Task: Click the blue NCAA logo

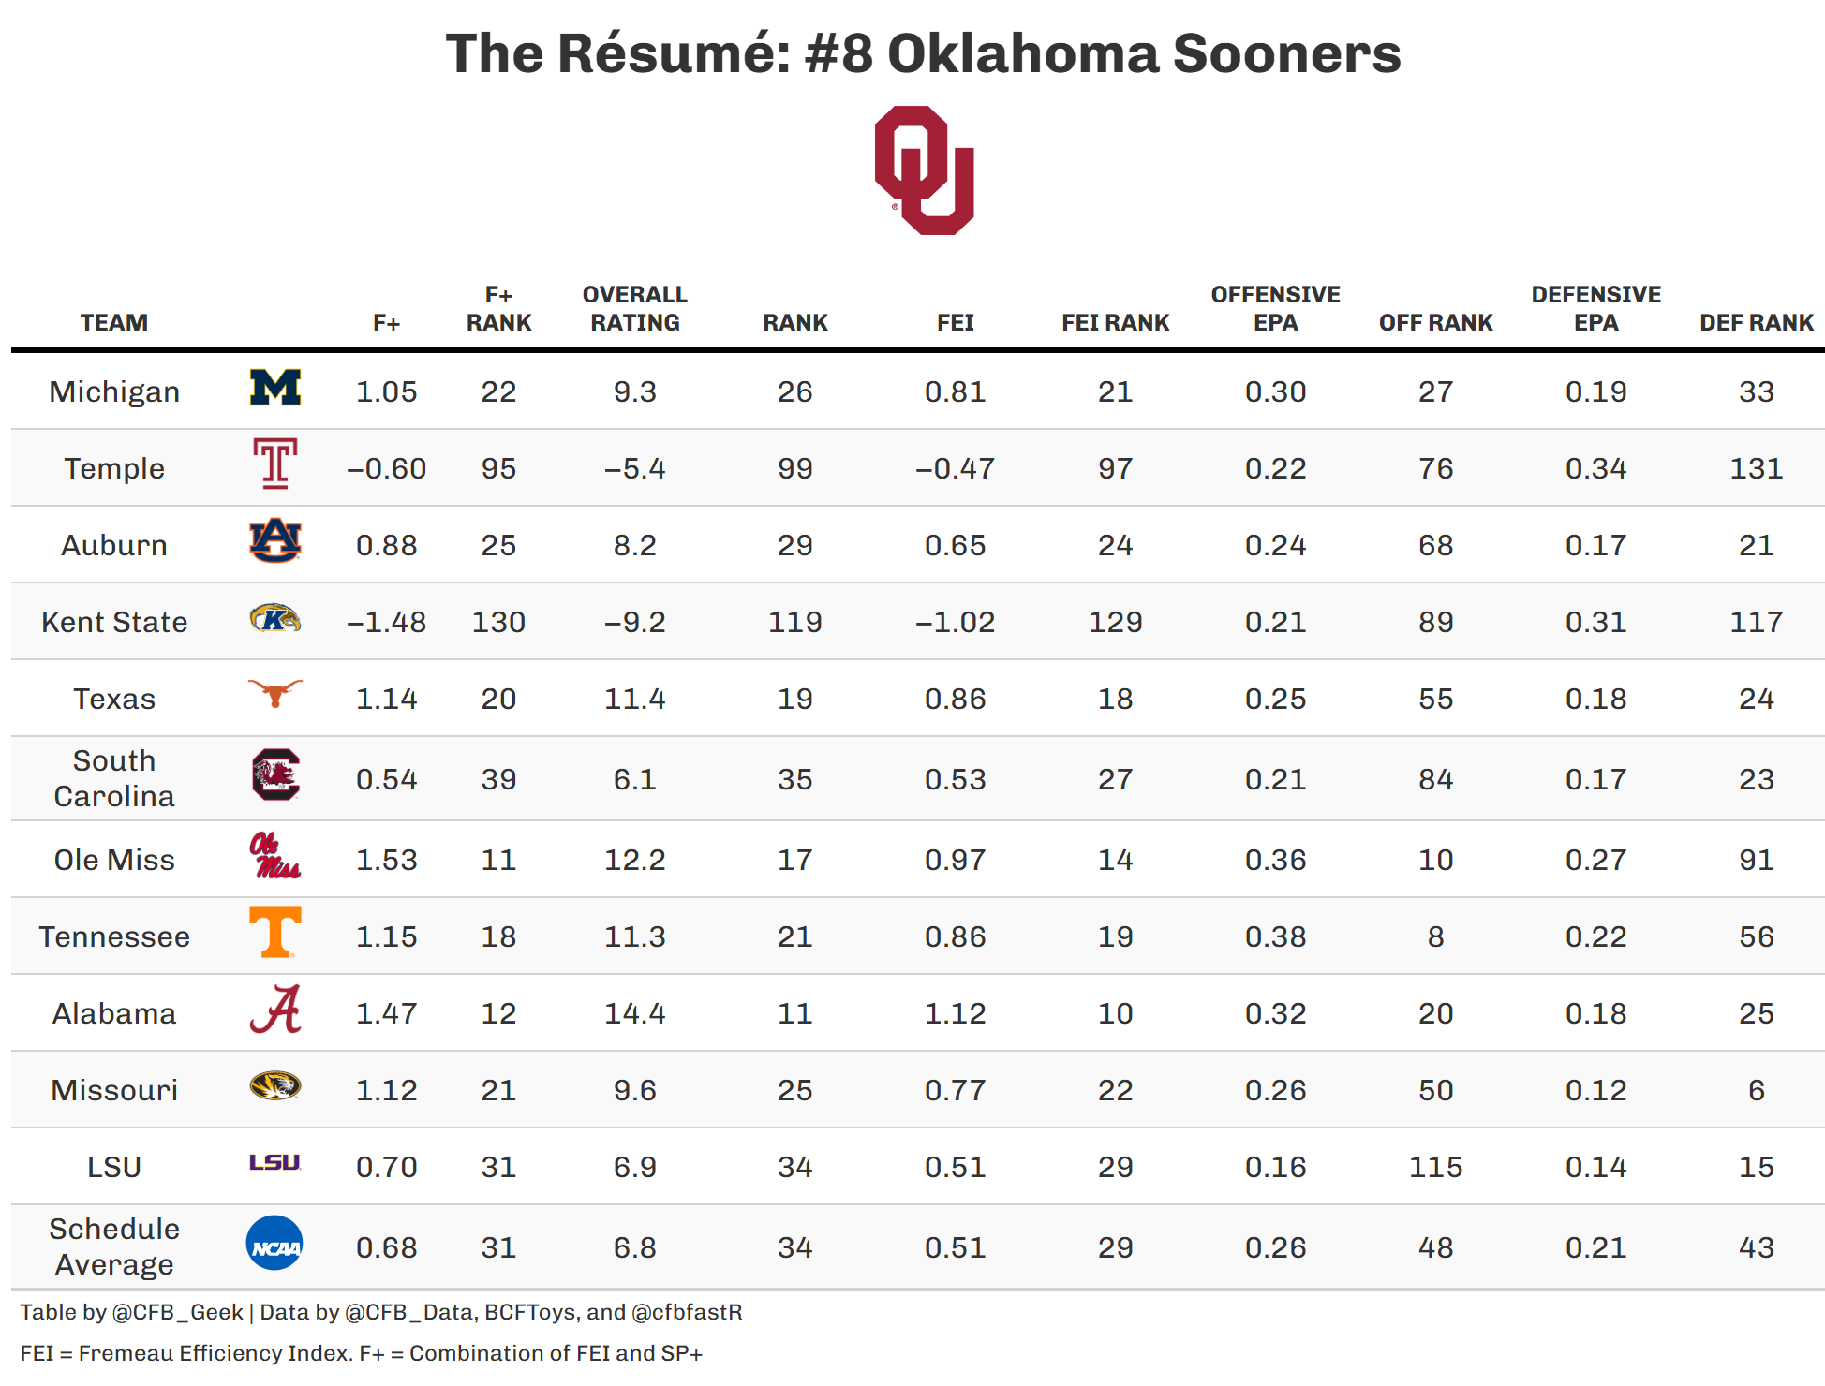Action: (274, 1244)
